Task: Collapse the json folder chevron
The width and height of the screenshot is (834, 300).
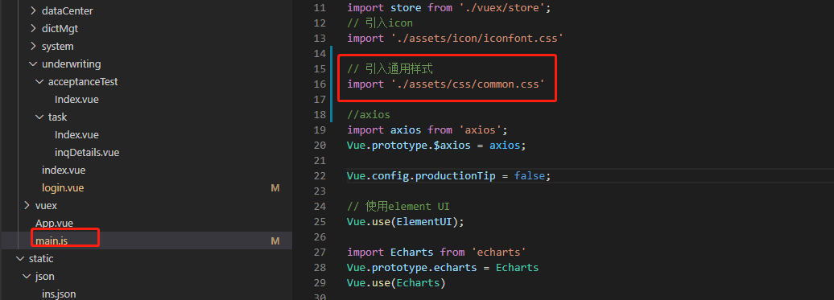Action: pyautogui.click(x=27, y=277)
